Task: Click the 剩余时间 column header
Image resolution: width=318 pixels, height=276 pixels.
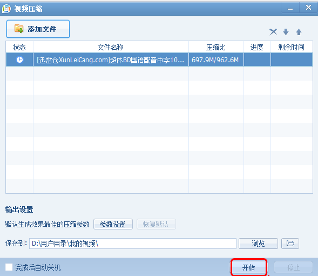Action: 292,47
